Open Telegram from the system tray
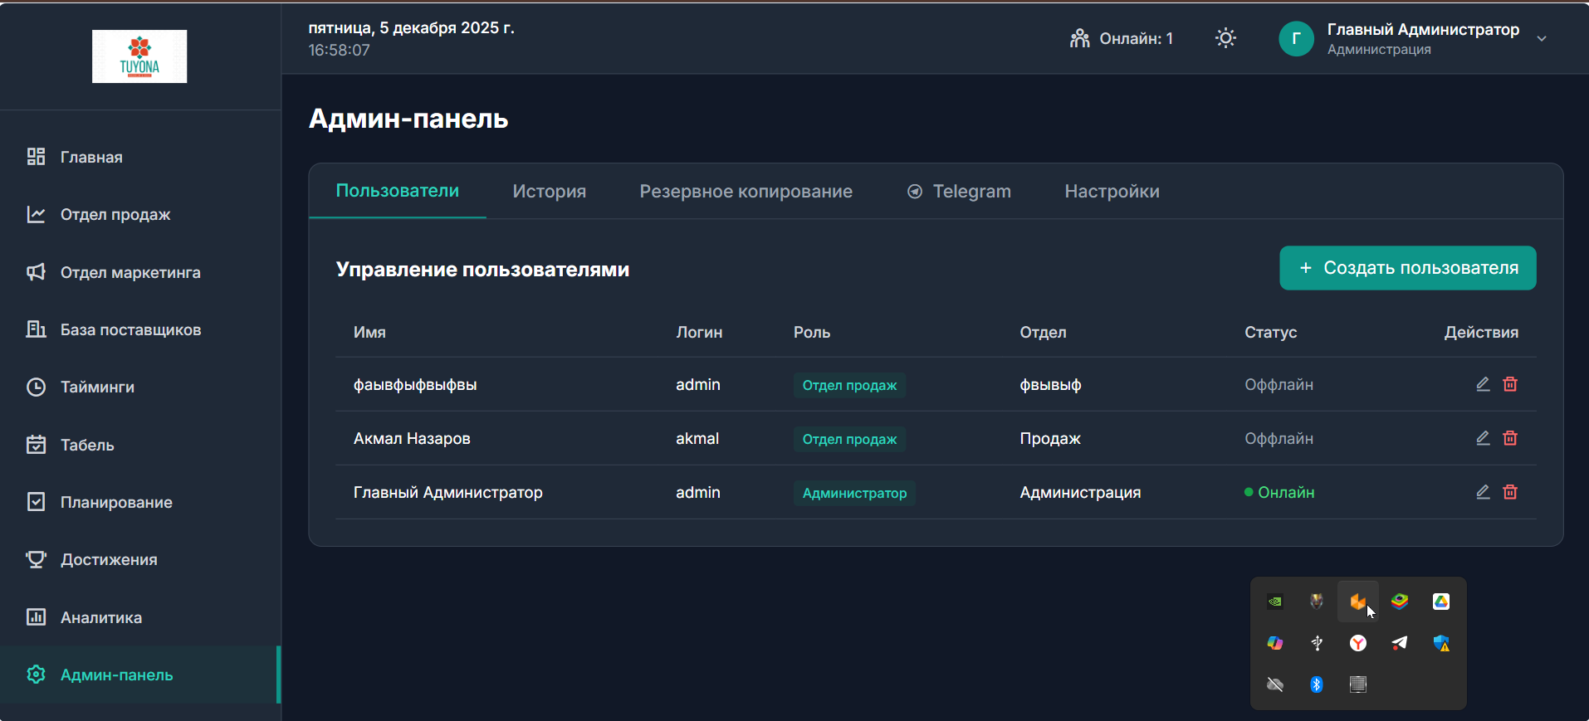Screen dimensions: 1589x721 click(1400, 643)
